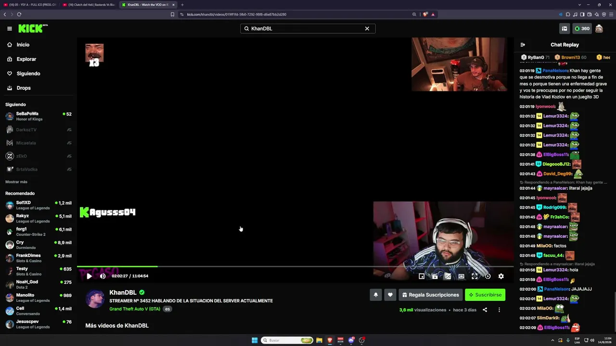Click the browser address bar URL
616x346 pixels.
click(236, 14)
